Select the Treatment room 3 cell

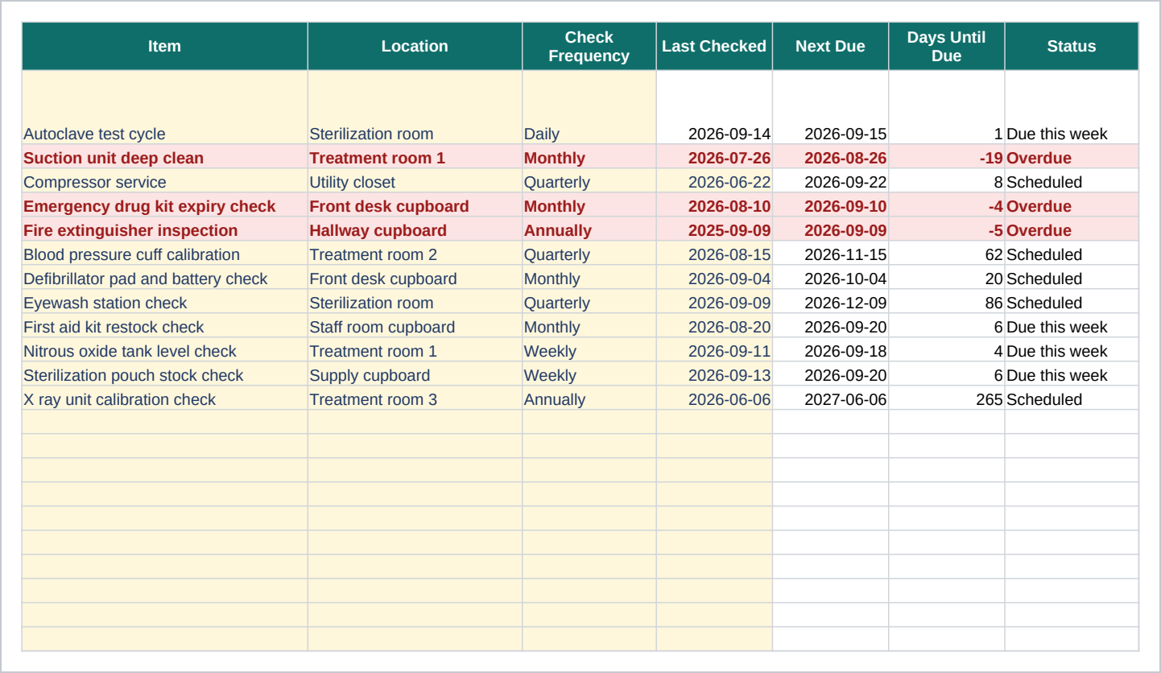[x=415, y=398]
